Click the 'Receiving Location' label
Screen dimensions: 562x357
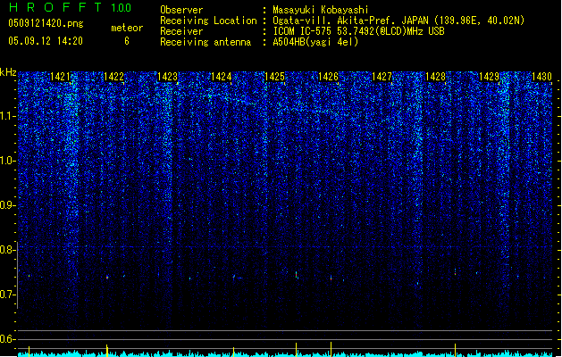pyautogui.click(x=208, y=21)
